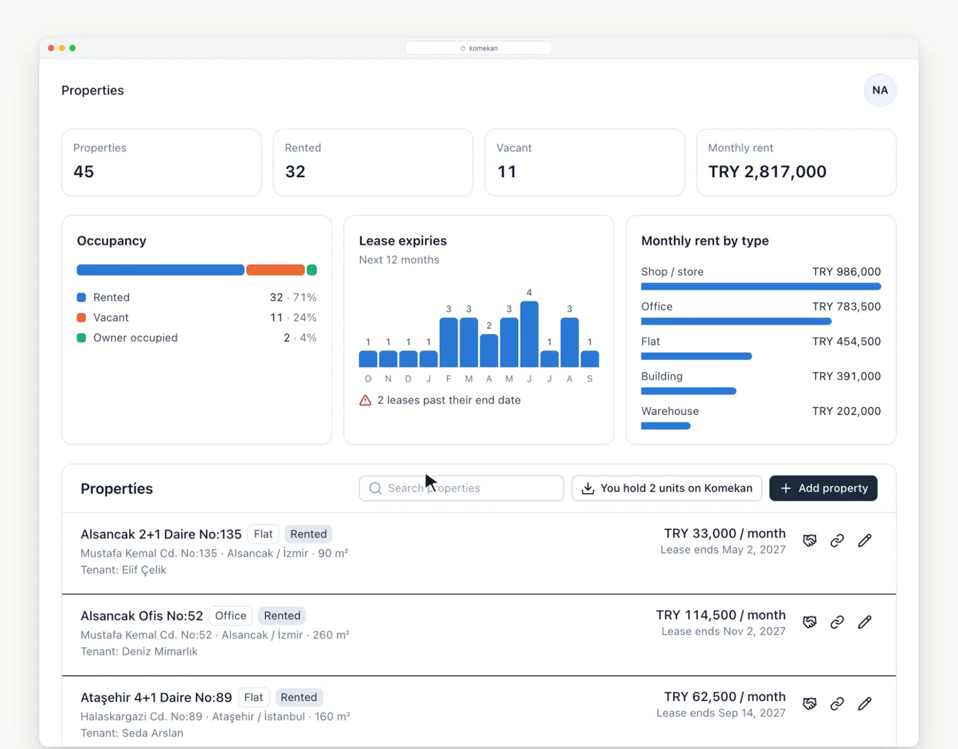The width and height of the screenshot is (958, 749).
Task: Click the 'Ataşehir 4+1 Daire No:89' property name
Action: pyautogui.click(x=156, y=698)
